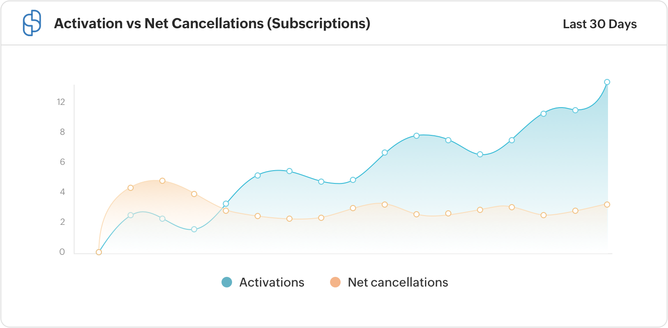Toggle the Net cancellations legend label
The height and width of the screenshot is (328, 668).
point(398,282)
